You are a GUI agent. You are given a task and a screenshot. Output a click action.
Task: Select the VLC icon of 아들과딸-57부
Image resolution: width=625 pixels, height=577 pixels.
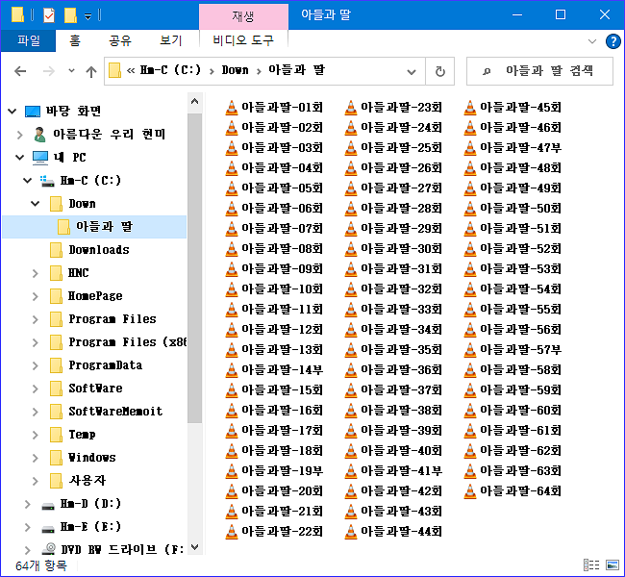tap(470, 350)
